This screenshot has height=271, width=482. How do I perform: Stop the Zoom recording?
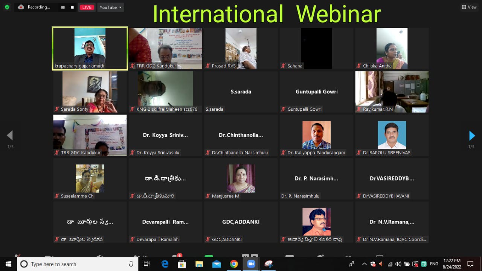coord(72,7)
